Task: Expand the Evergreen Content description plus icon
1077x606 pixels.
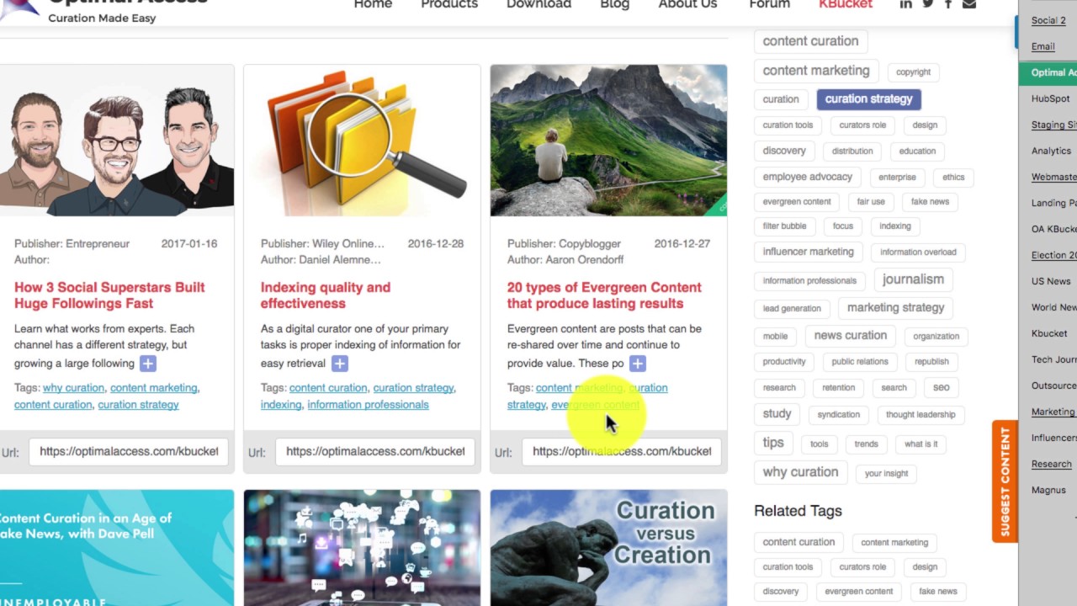Action: point(637,364)
